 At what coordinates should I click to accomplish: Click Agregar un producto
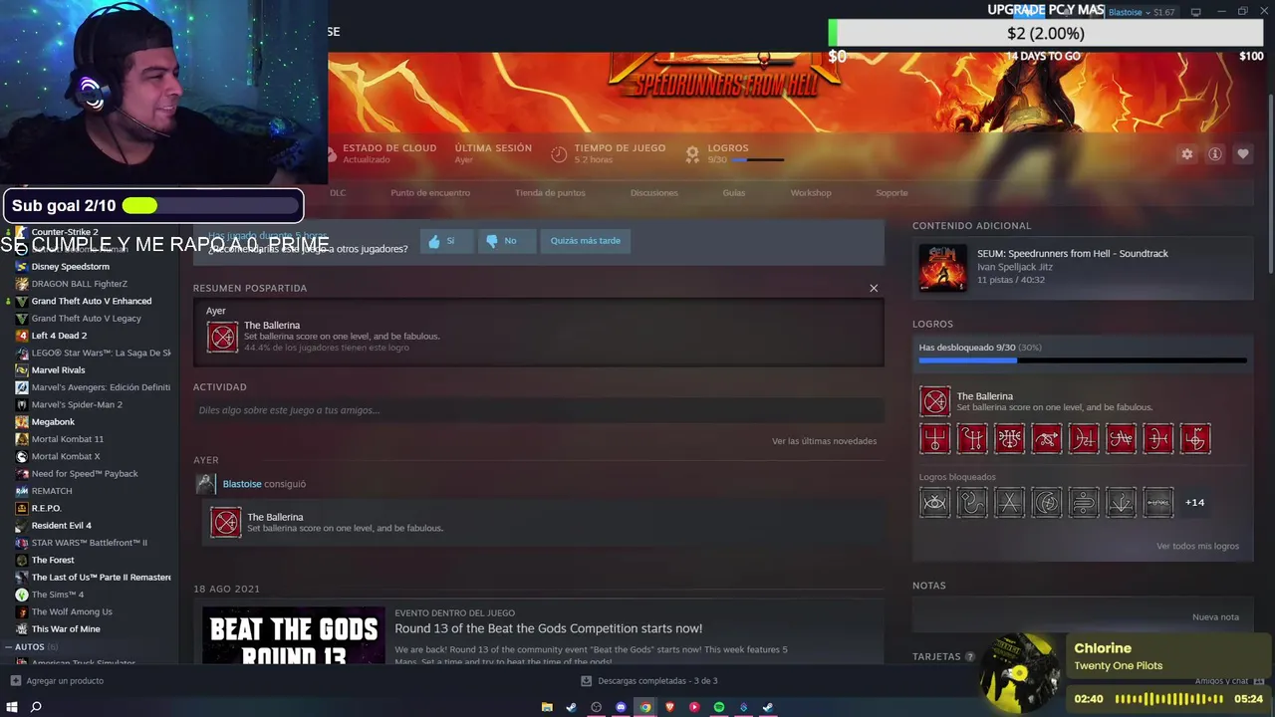click(65, 681)
